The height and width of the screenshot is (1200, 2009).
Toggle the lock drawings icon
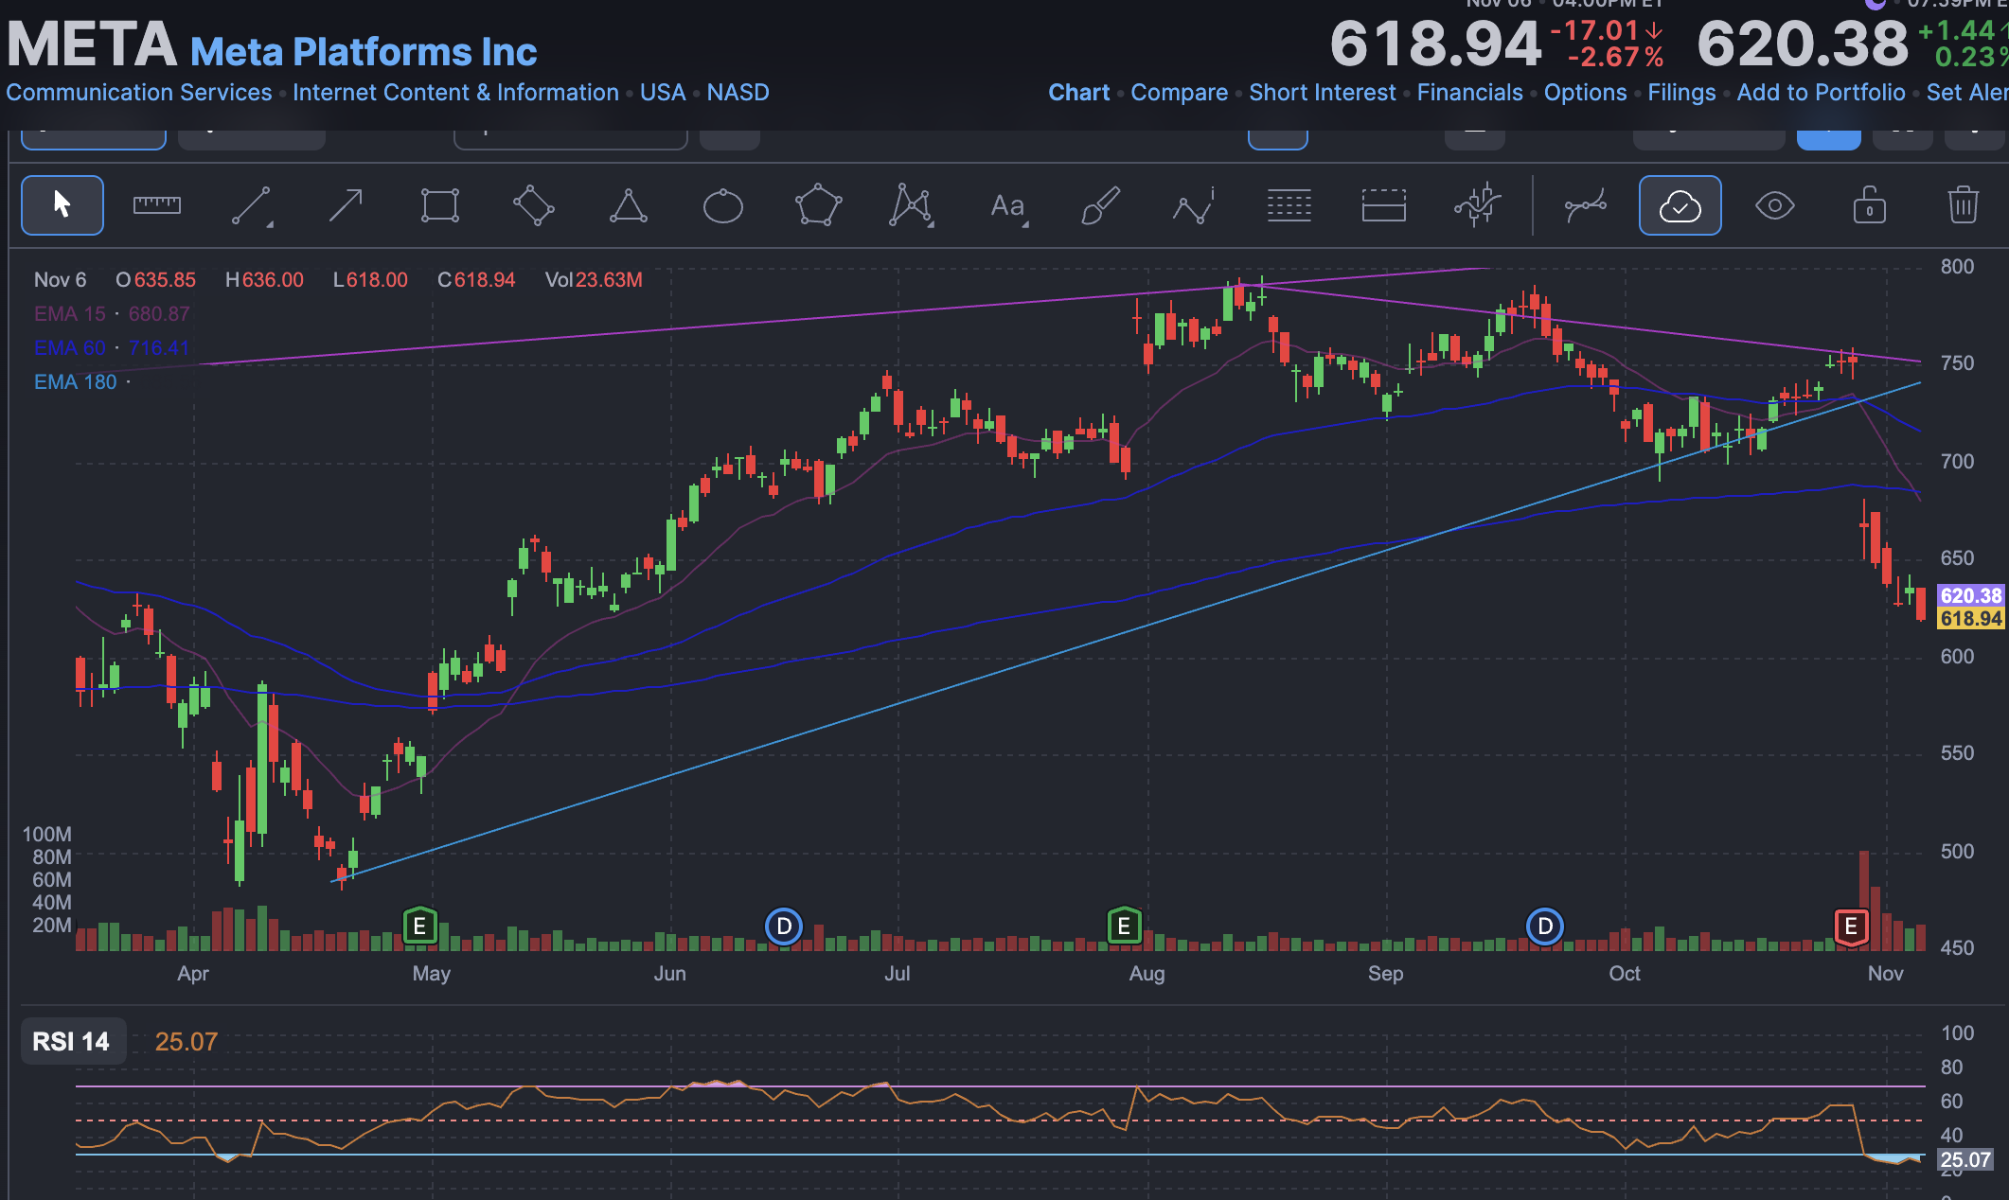pyautogui.click(x=1869, y=204)
